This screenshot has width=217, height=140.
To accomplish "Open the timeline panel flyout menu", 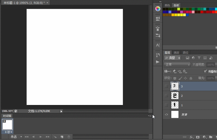I will click(150, 116).
